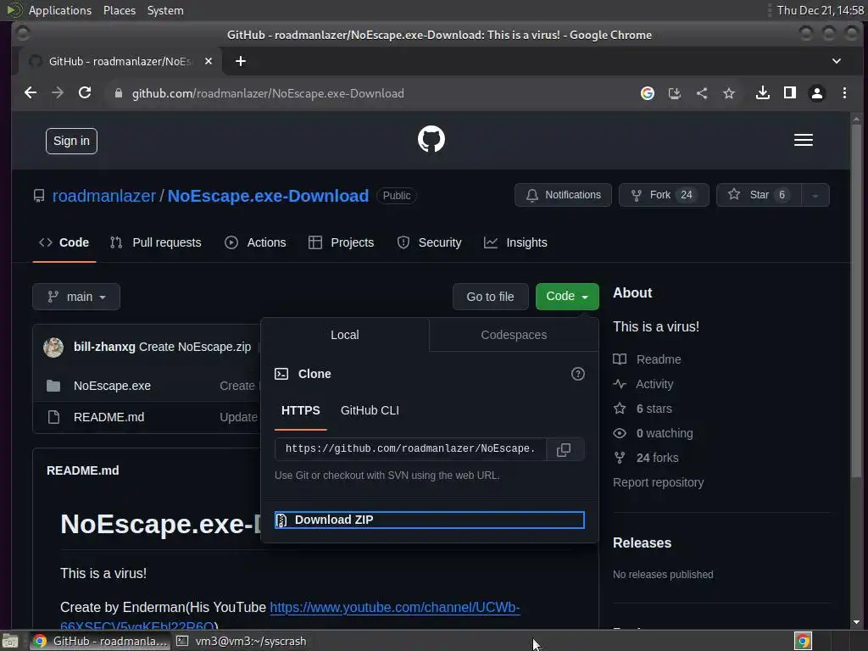Open the star lists dropdown arrow
This screenshot has width=868, height=651.
[x=815, y=196]
